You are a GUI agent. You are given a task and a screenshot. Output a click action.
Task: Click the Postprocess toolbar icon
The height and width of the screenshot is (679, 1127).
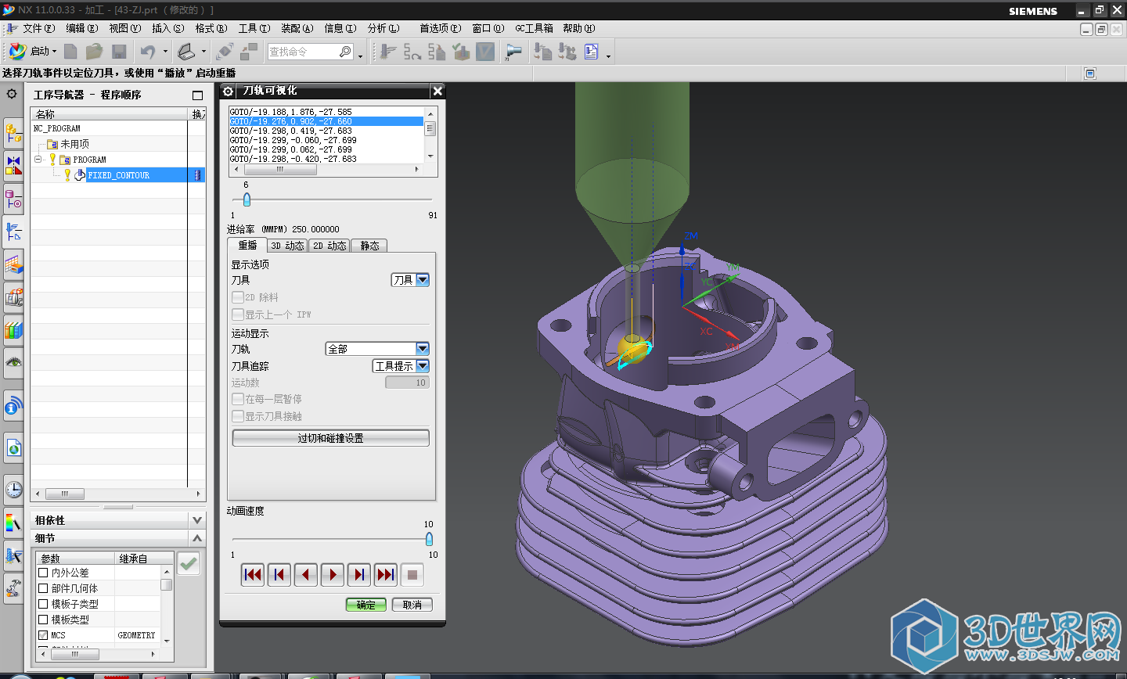(x=567, y=52)
